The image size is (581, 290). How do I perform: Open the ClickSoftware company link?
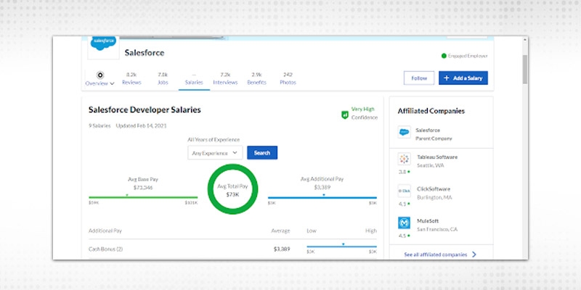(x=434, y=188)
